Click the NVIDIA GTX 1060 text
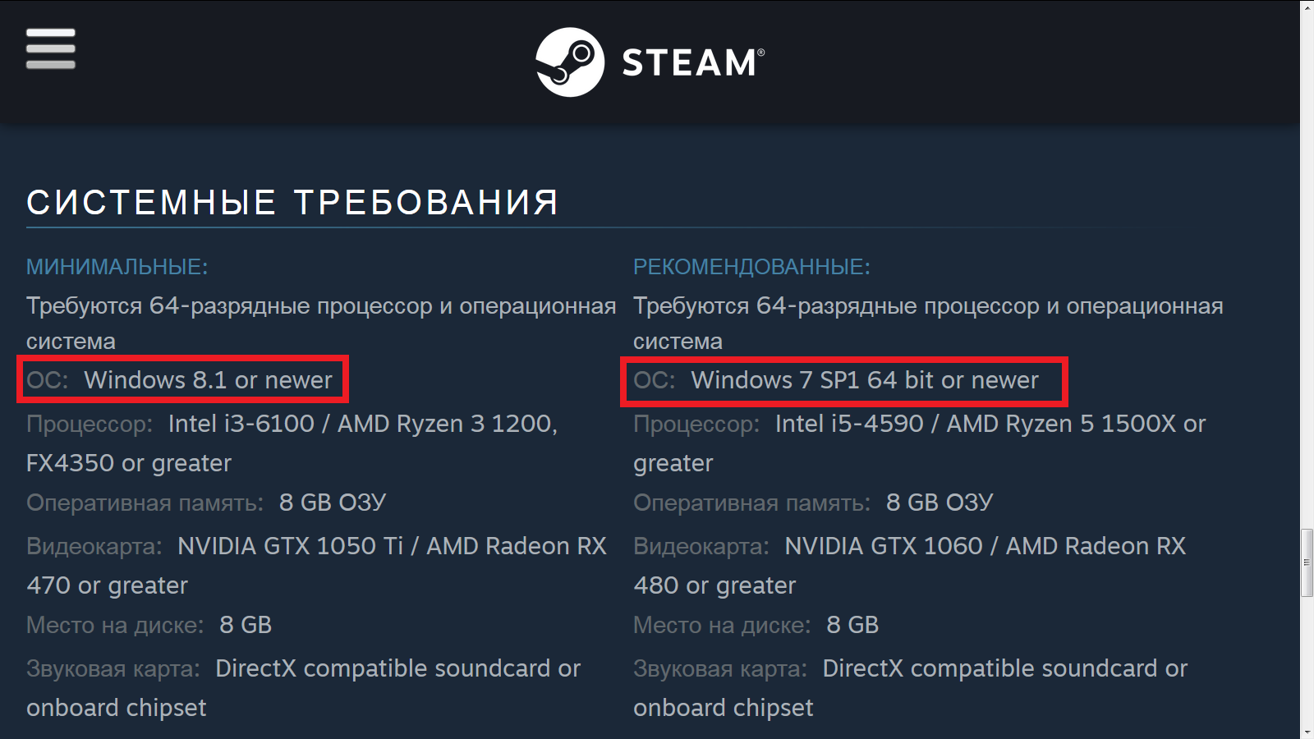Screen dimensions: 1314x739 point(884,546)
